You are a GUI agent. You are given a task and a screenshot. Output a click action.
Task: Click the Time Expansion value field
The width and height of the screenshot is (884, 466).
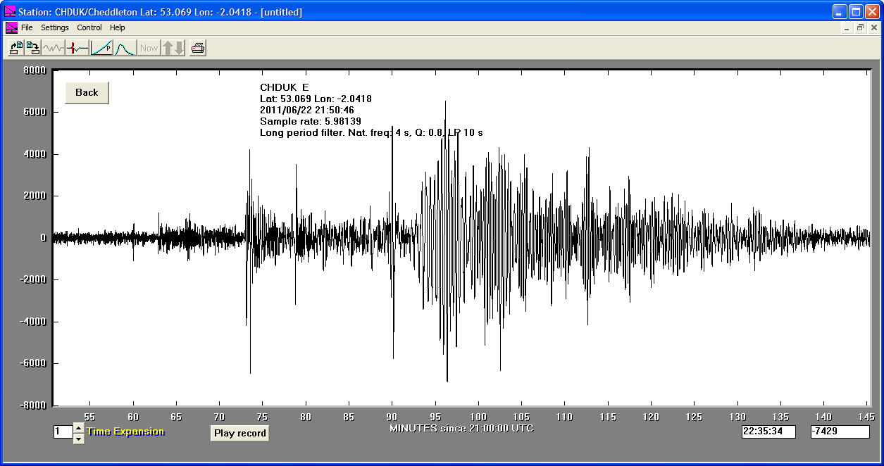63,432
